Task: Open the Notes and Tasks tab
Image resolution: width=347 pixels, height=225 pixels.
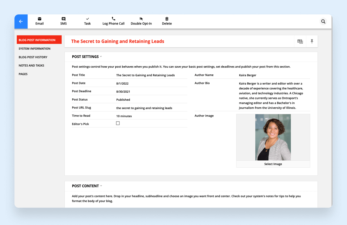Action: point(31,65)
